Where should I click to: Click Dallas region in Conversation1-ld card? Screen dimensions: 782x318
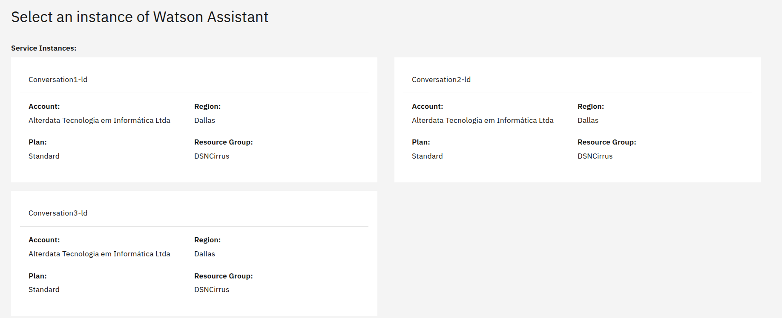click(x=204, y=120)
